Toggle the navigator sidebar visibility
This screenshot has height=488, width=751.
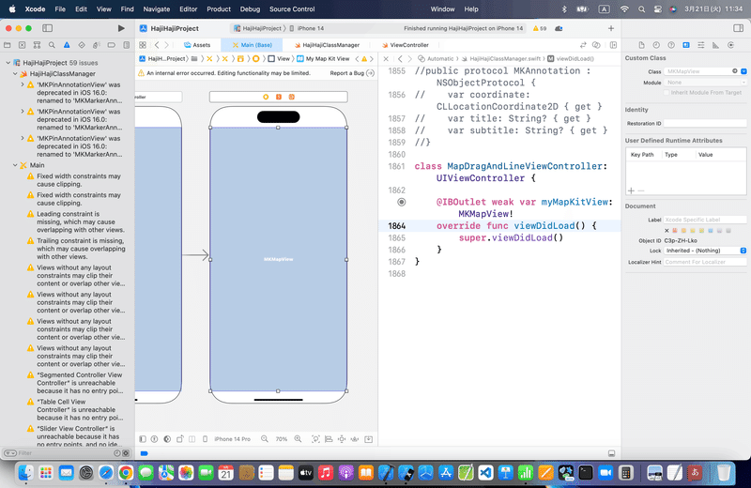pyautogui.click(x=48, y=28)
